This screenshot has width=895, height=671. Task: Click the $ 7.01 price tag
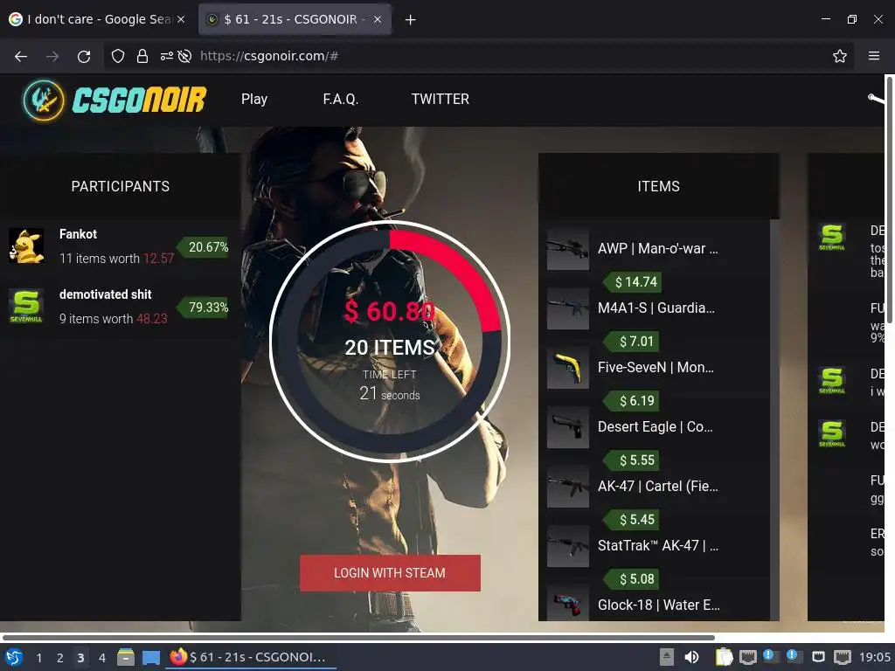click(631, 342)
